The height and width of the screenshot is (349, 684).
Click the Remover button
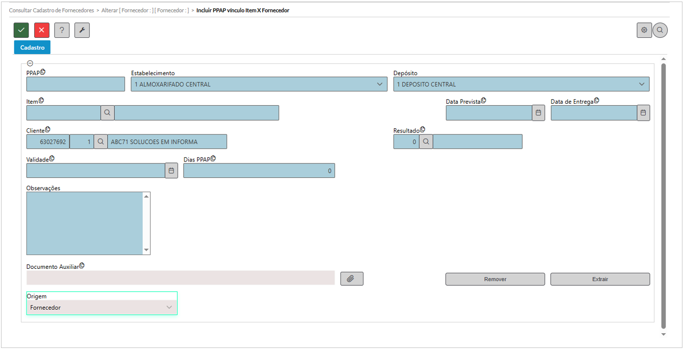pyautogui.click(x=495, y=279)
